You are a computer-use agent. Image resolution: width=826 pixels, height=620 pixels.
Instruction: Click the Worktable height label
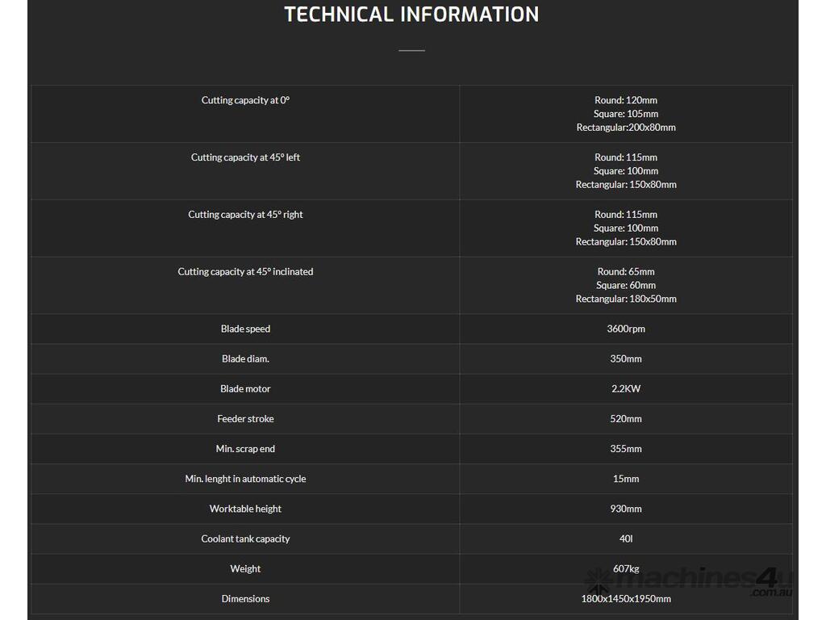click(x=245, y=509)
